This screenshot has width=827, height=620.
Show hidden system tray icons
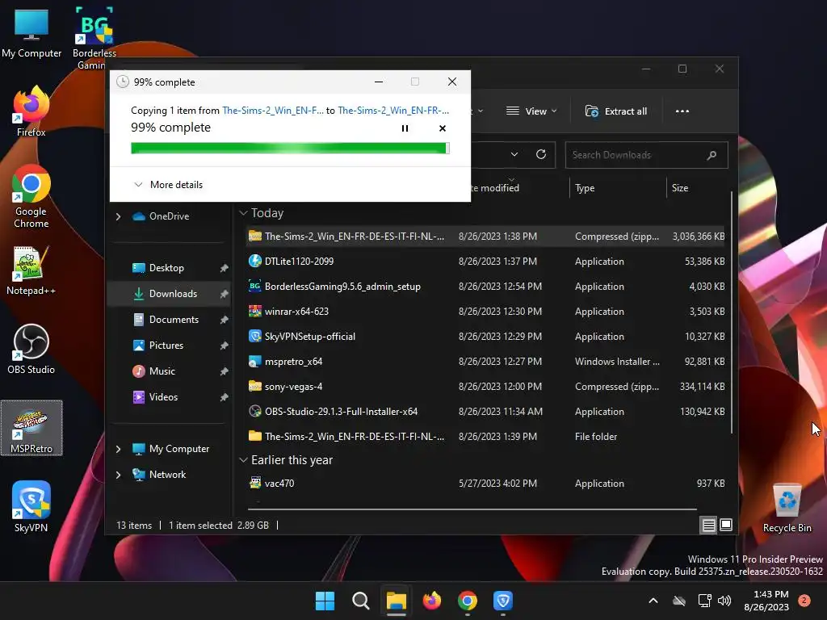(x=653, y=601)
